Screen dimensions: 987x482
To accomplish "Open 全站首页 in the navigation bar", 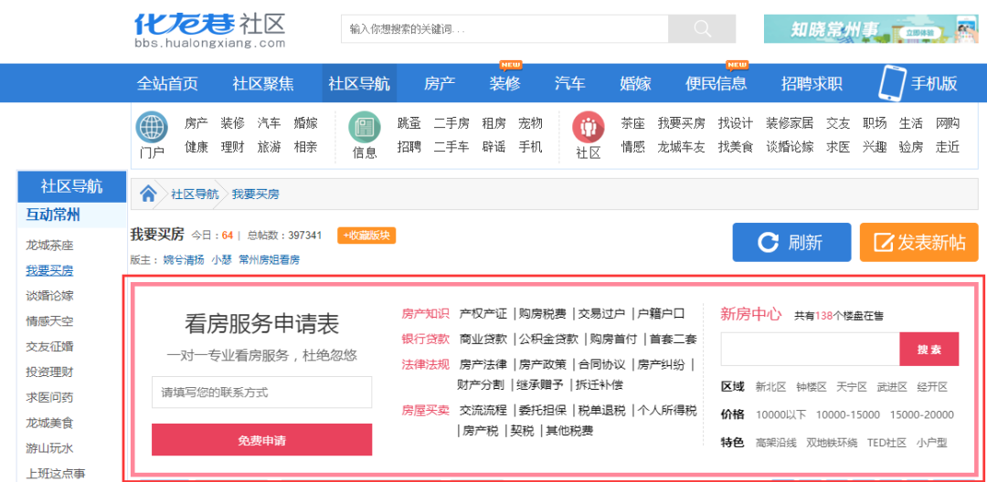I will (167, 84).
